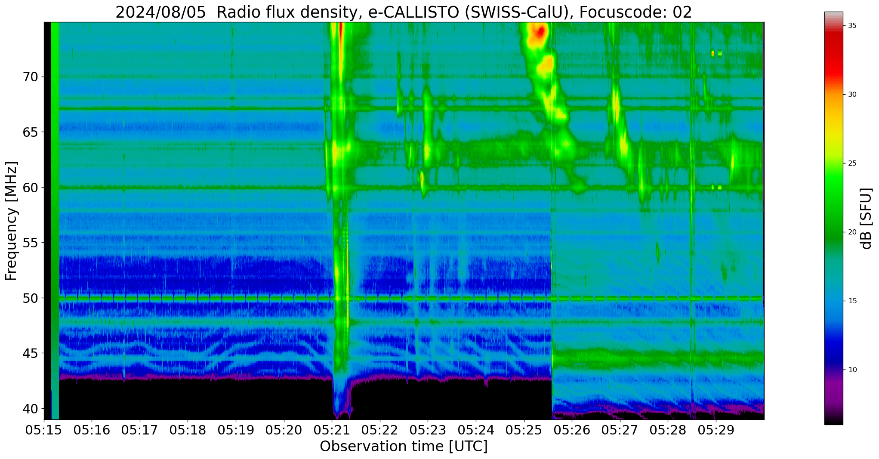879x459 pixels.
Task: Click the 50 frequency tick label
Action: [x=30, y=298]
